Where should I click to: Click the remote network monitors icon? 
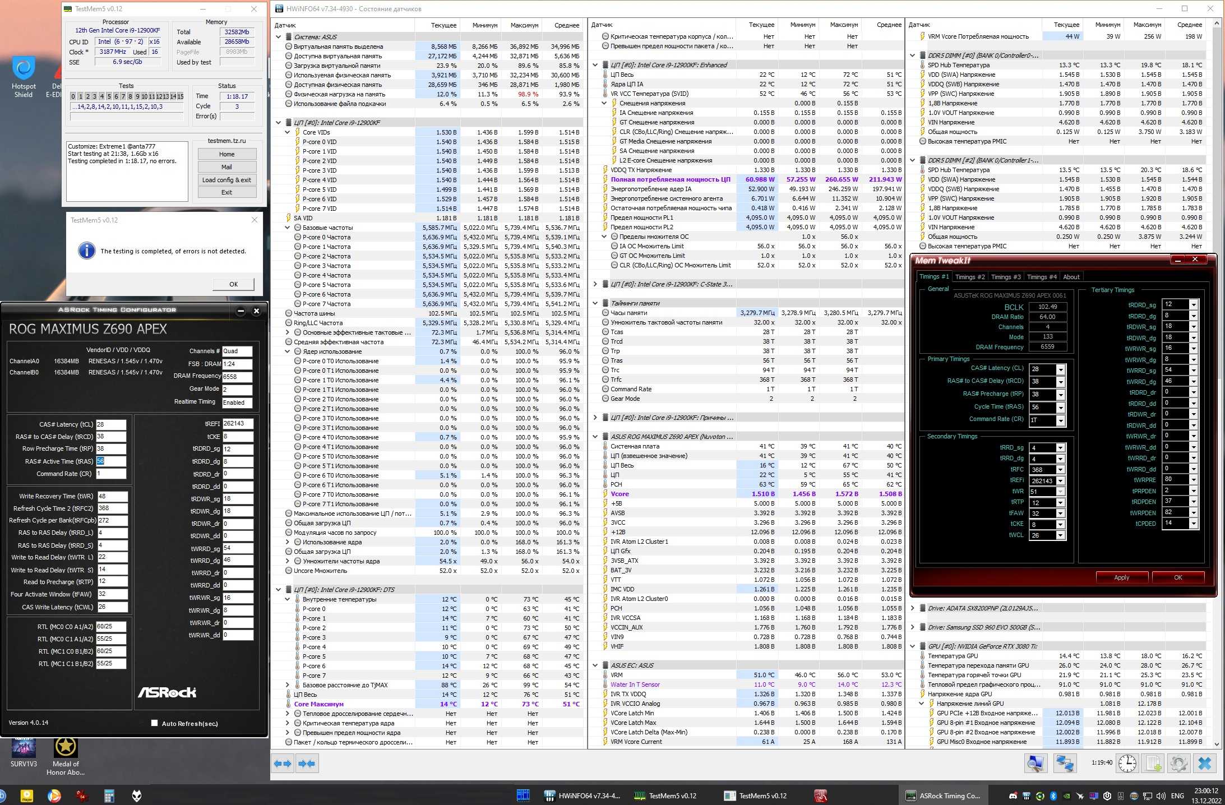[x=1064, y=764]
